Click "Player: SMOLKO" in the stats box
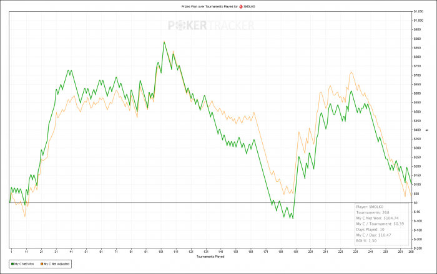The height and width of the screenshot is (274, 437). (370, 207)
